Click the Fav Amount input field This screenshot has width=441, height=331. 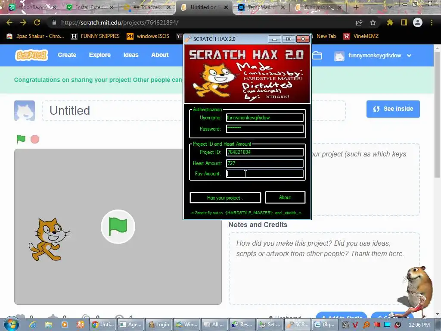(x=265, y=174)
